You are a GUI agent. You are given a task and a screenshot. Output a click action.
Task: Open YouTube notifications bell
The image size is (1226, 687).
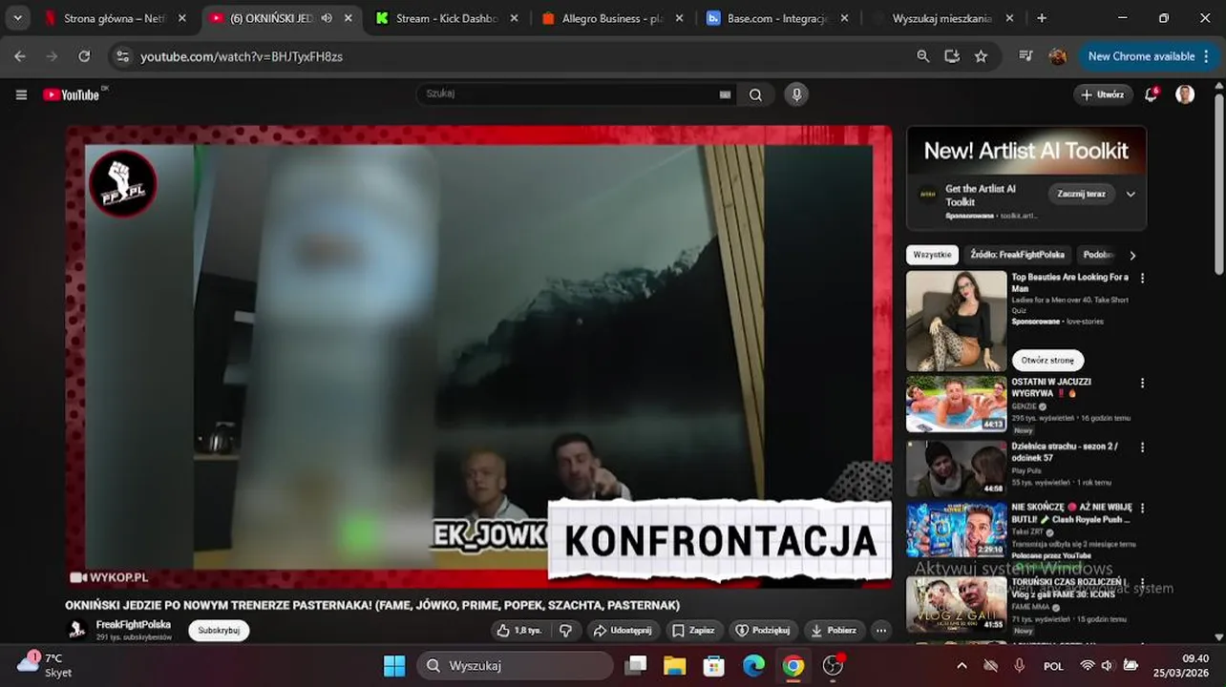pyautogui.click(x=1152, y=94)
